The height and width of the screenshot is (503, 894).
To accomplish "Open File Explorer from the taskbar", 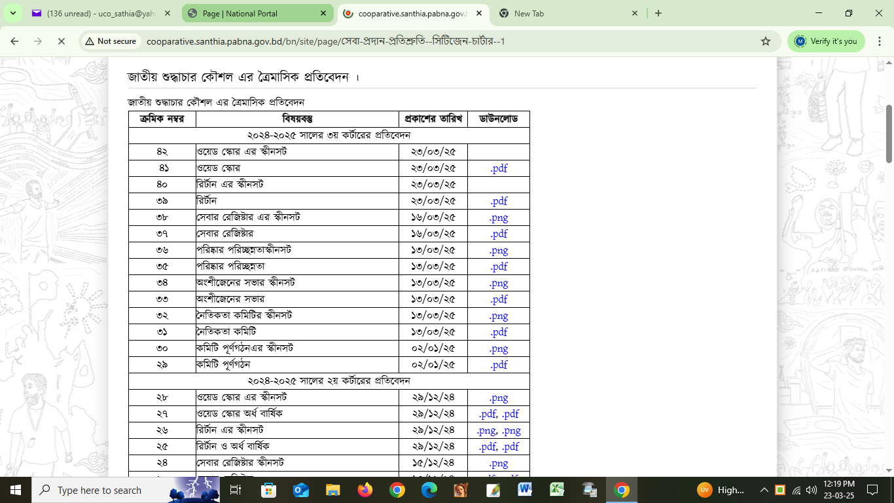I will 332,490.
